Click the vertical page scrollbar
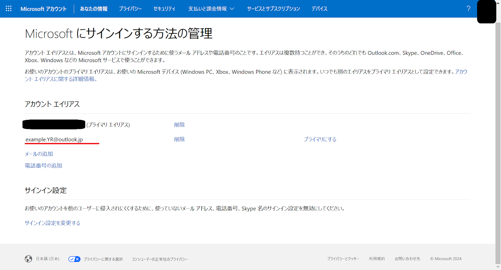The height and width of the screenshot is (270, 501). (x=498, y=144)
